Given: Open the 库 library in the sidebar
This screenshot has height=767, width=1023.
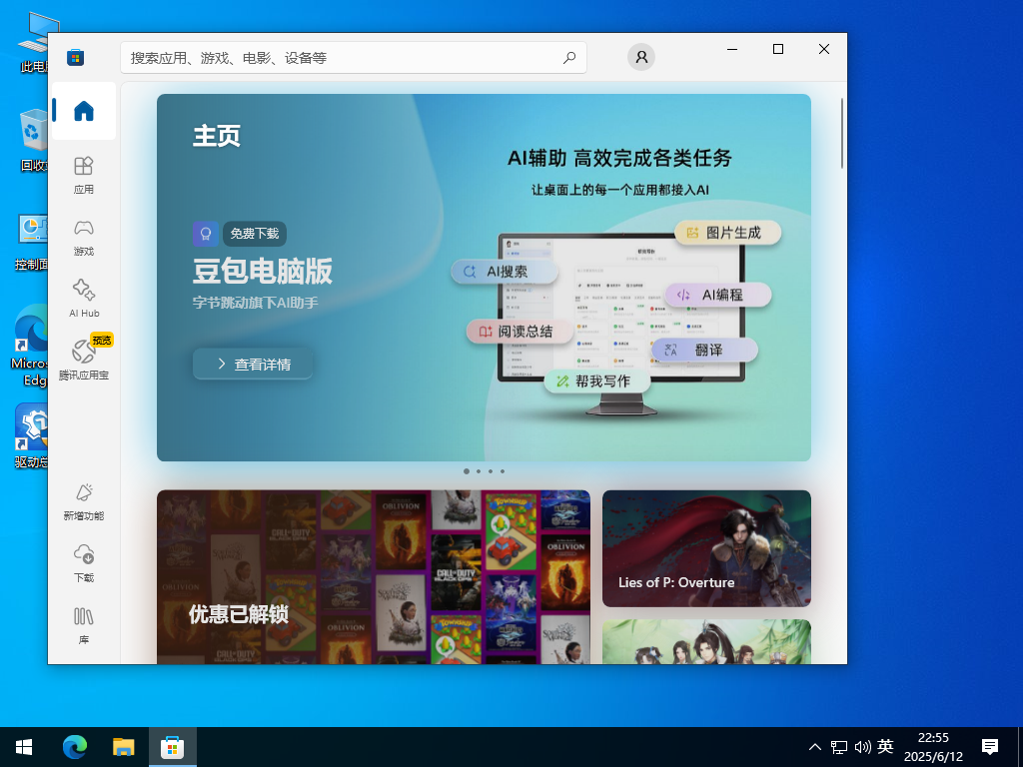Looking at the screenshot, I should [84, 625].
